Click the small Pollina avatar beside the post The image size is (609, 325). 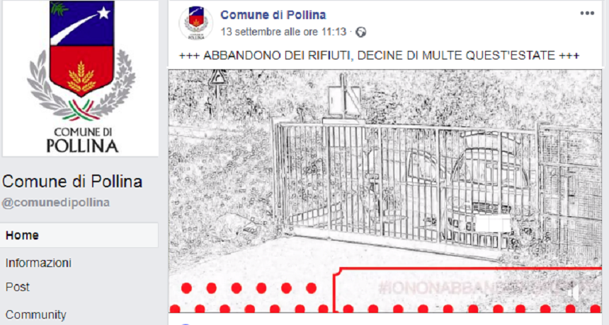[x=195, y=23]
